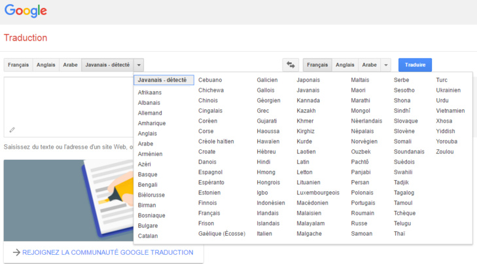Pick Azéri in the list
The width and height of the screenshot is (477, 264).
144,164
